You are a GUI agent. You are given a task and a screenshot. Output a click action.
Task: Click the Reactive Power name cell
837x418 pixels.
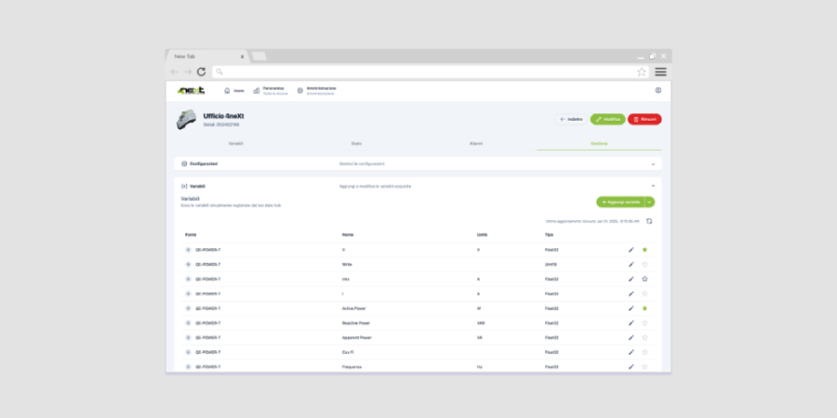[x=356, y=323]
